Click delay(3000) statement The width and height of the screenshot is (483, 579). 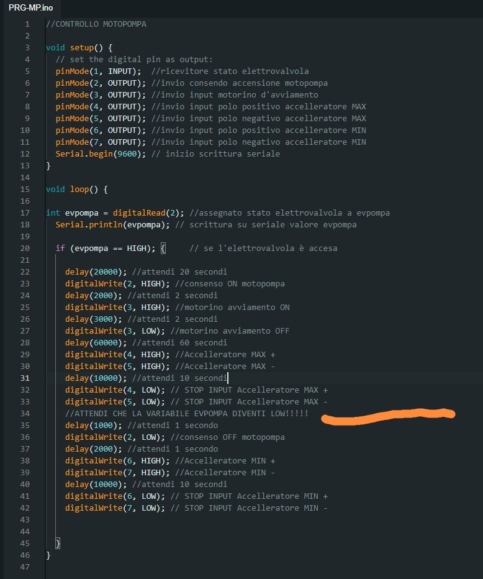coord(93,319)
